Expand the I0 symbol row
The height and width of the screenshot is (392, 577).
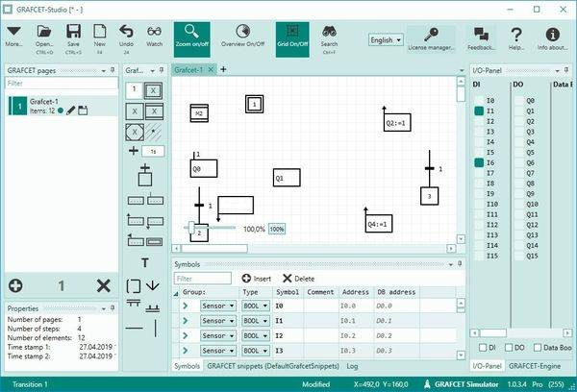[185, 306]
